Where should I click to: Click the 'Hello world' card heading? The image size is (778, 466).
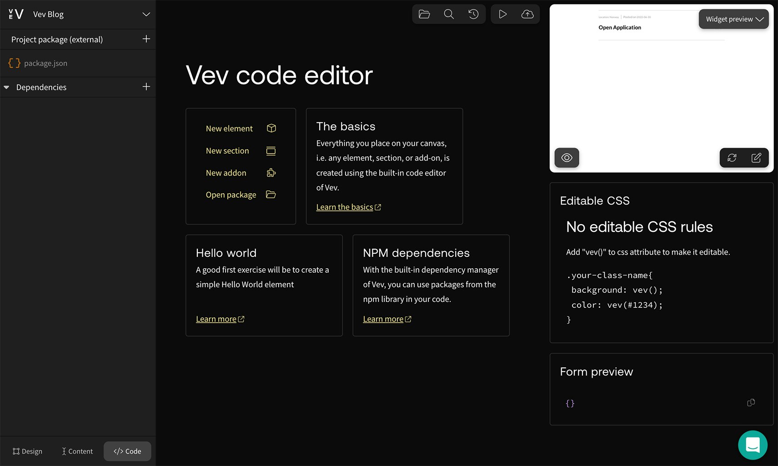[226, 253]
